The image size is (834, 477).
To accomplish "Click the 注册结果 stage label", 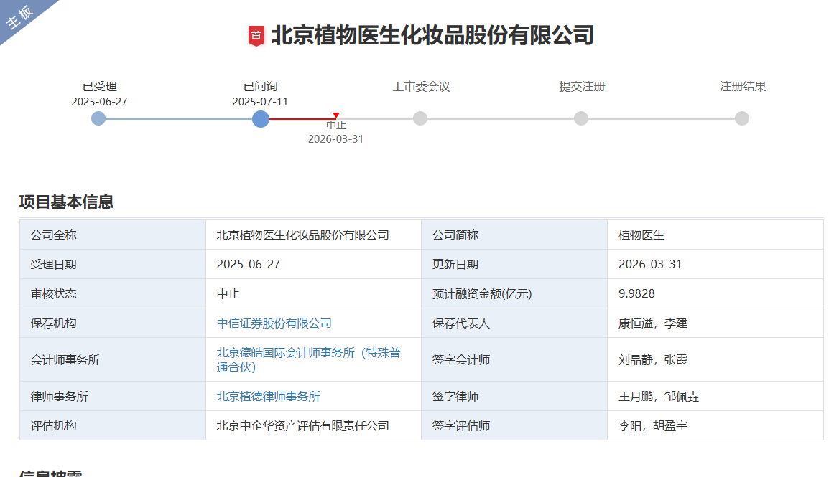I will point(743,87).
